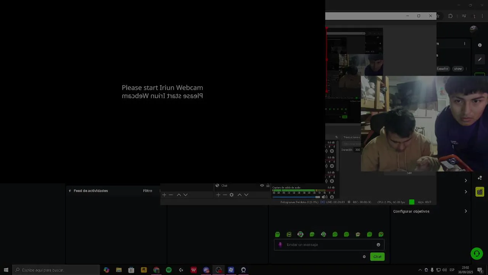488x275 pixels.
Task: Move scene up with the leftmost up arrow
Action: [179, 195]
